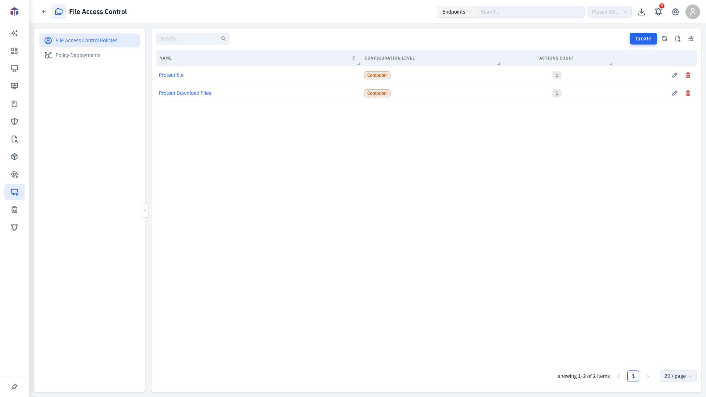This screenshot has width=706, height=397.
Task: Collapse the left policies panel
Action: [145, 210]
